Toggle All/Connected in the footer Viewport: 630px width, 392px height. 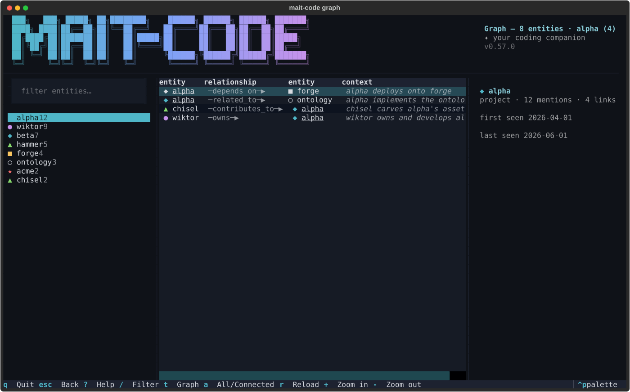245,385
